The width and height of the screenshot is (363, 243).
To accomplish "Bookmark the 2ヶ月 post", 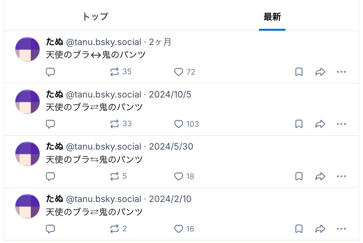I will coord(299,72).
